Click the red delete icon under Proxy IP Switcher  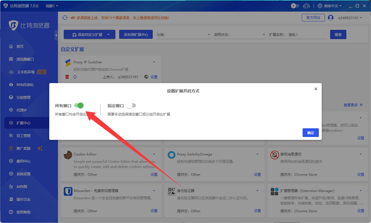click(x=67, y=77)
